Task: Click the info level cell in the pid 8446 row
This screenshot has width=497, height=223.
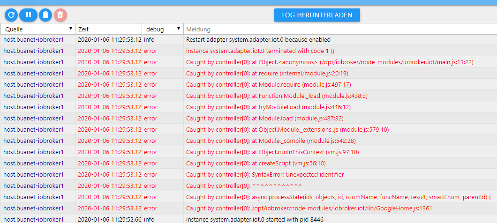Action: pyautogui.click(x=163, y=219)
